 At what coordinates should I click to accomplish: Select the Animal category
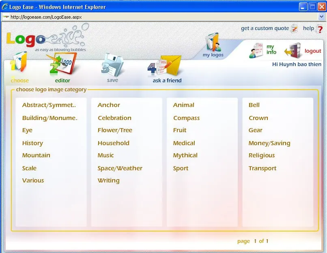coord(183,105)
